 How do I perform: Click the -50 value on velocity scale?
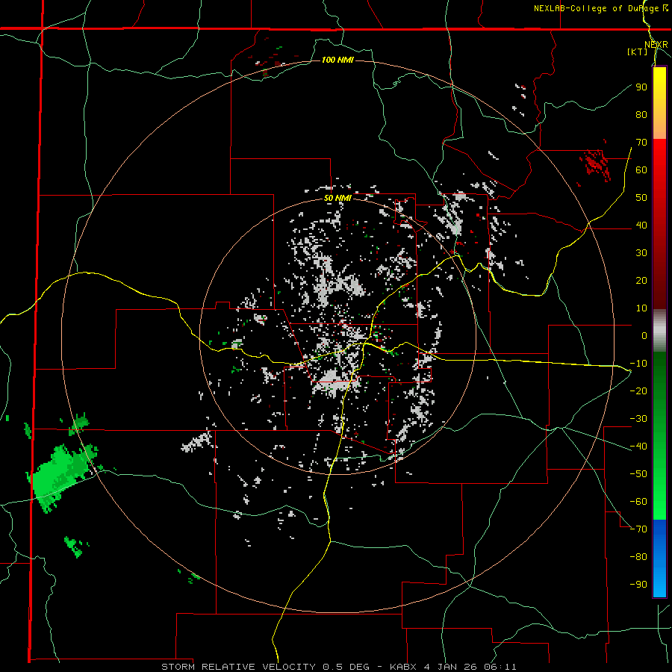[x=638, y=474]
